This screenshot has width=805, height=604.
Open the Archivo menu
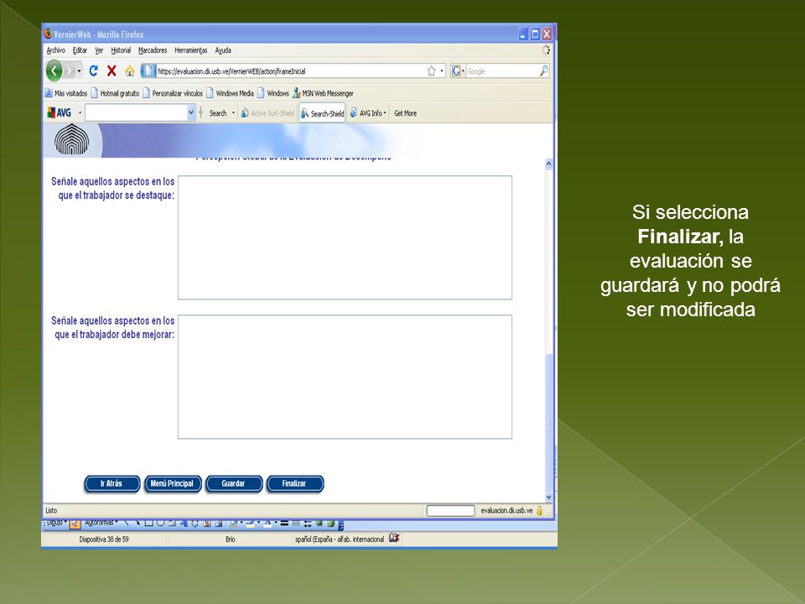click(56, 50)
